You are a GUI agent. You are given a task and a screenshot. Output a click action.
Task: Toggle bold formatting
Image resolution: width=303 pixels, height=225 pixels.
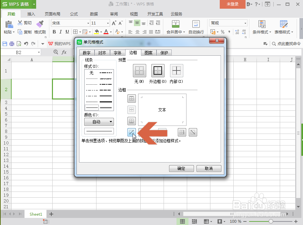(54, 32)
